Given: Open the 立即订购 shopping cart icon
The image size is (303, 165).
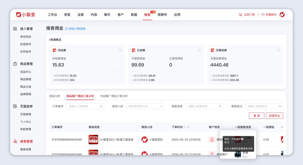Looking at the screenshot, I should tap(240, 15).
